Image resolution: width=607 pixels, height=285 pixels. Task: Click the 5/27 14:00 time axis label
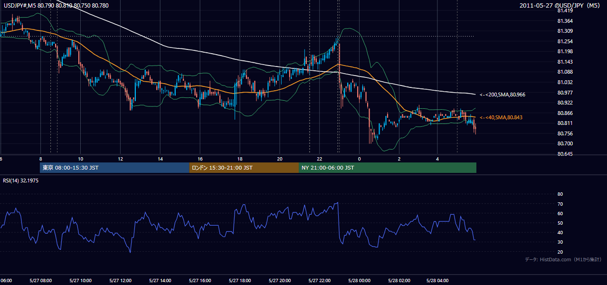point(160,281)
